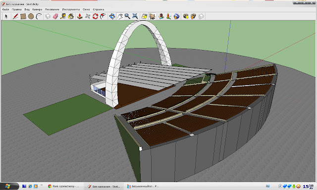
Task: Pick the Line pencil tool
Action: tap(15, 16)
